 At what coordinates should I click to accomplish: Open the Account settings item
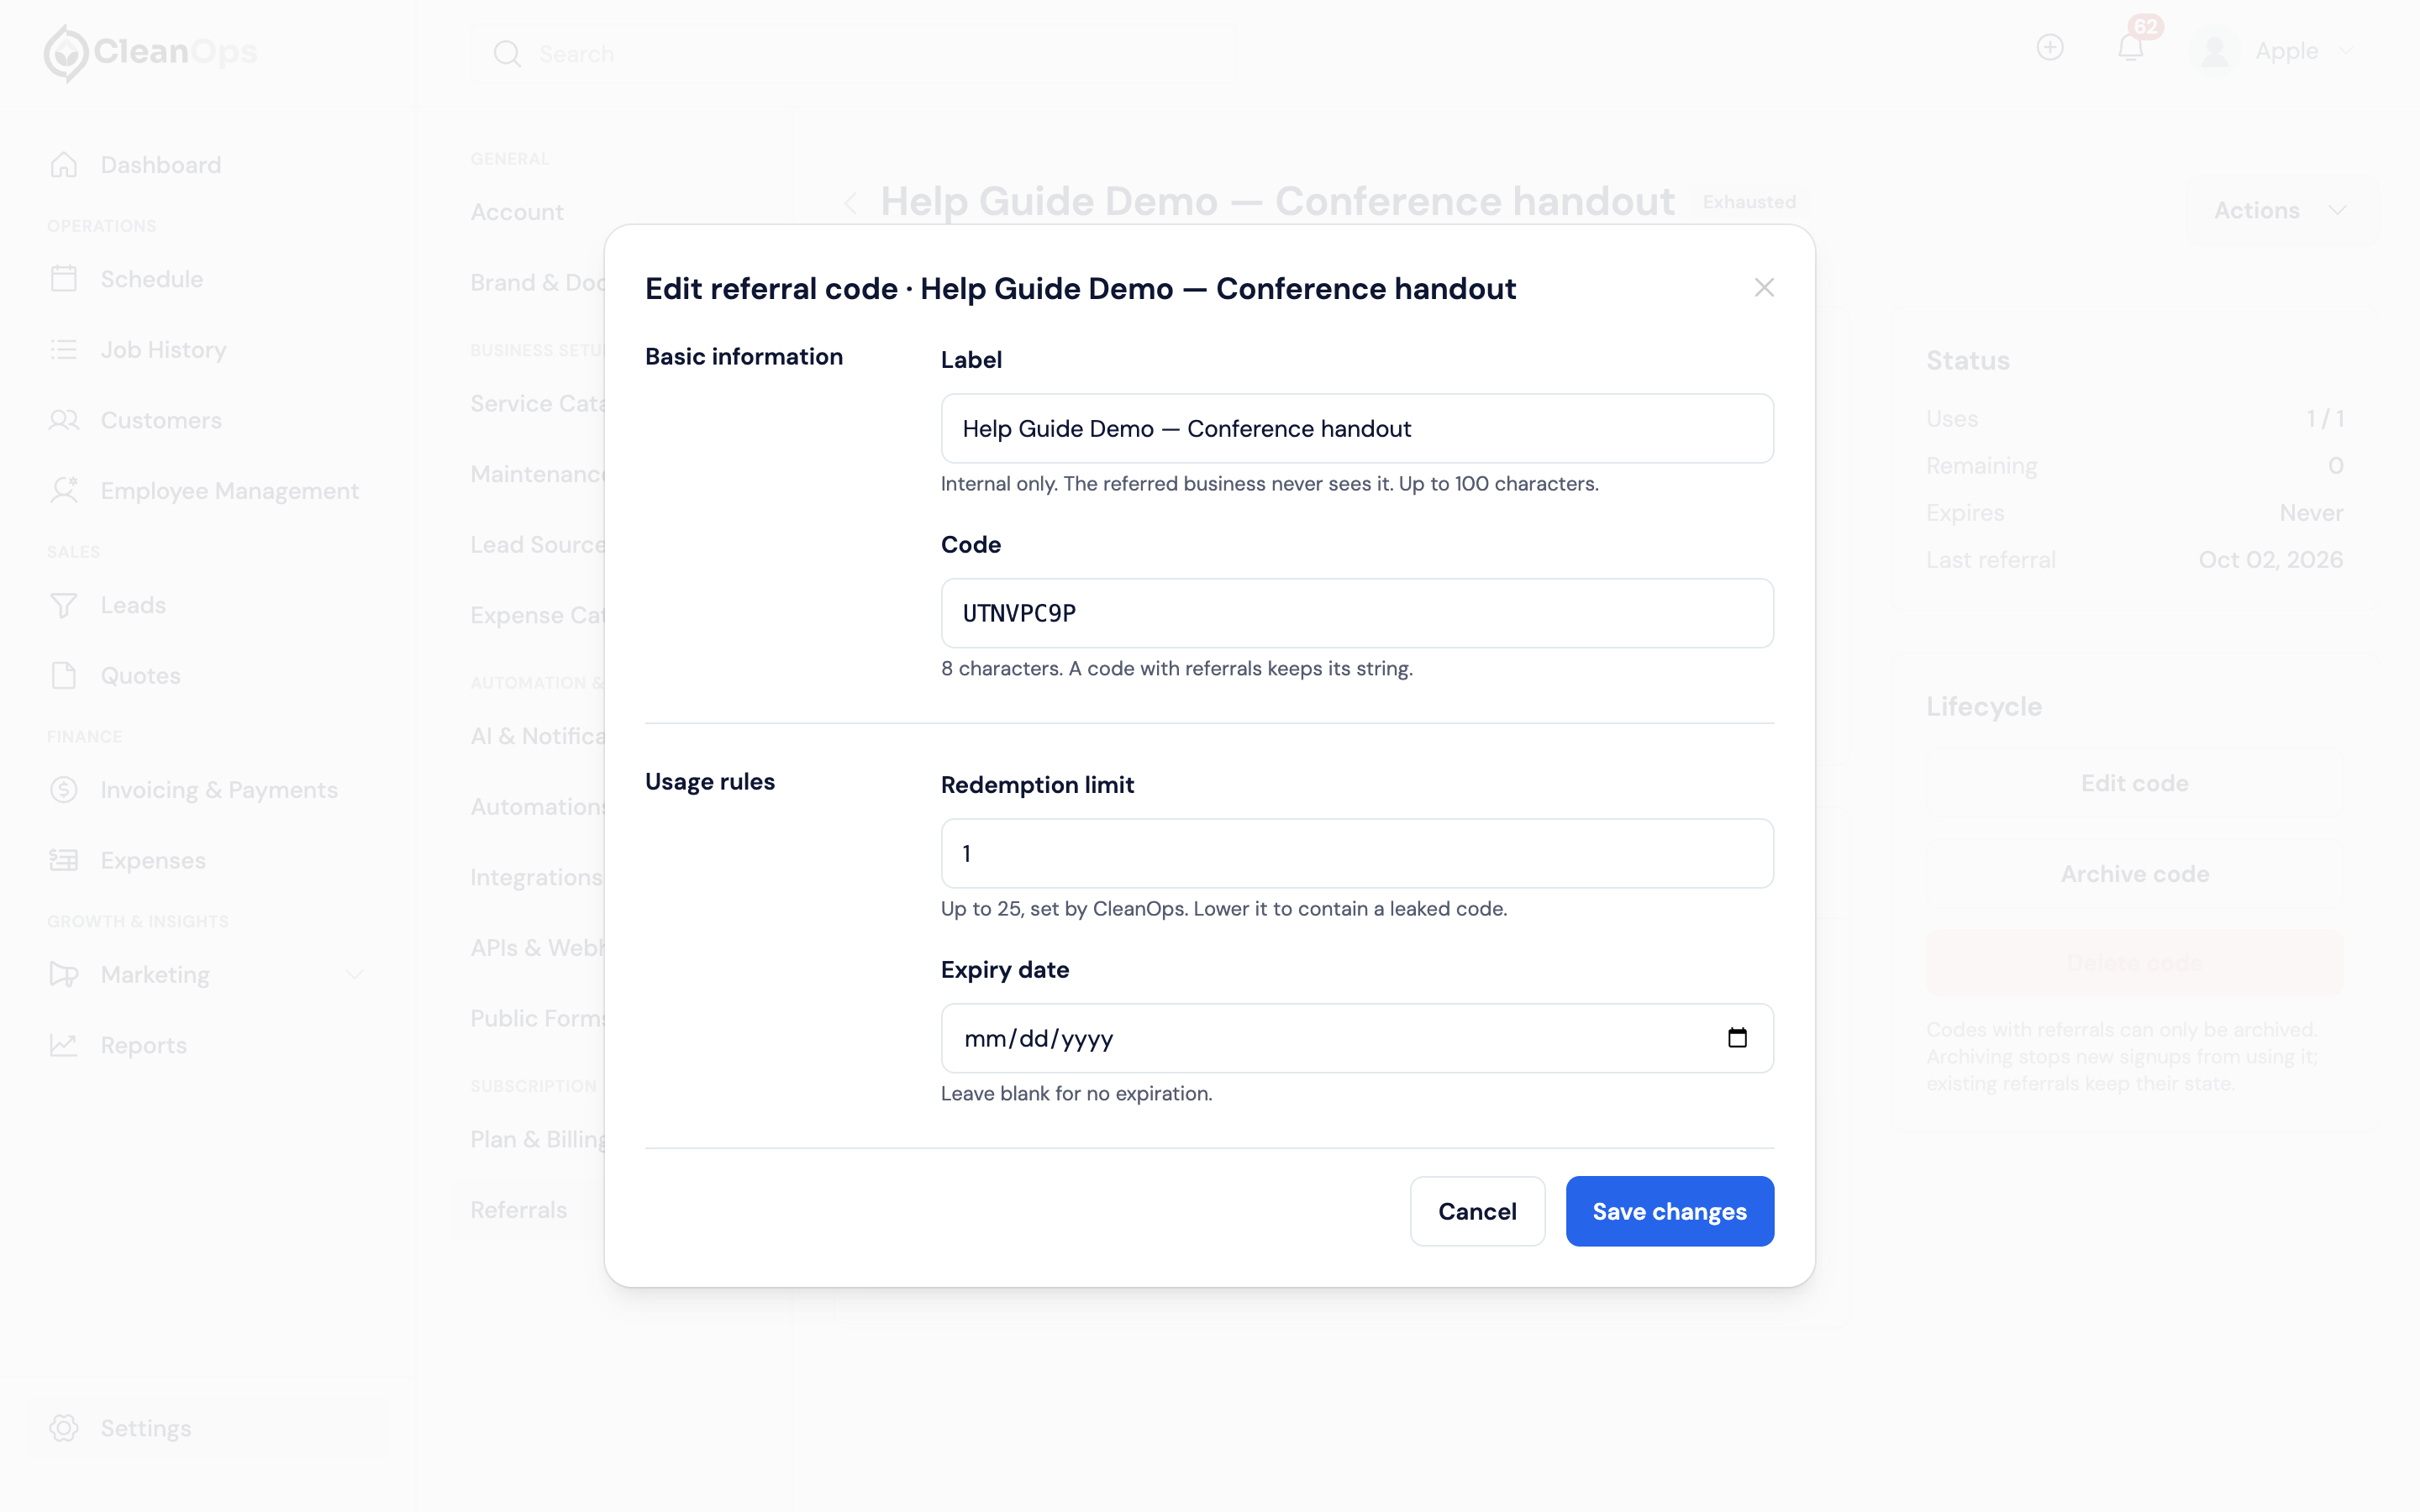tap(517, 212)
